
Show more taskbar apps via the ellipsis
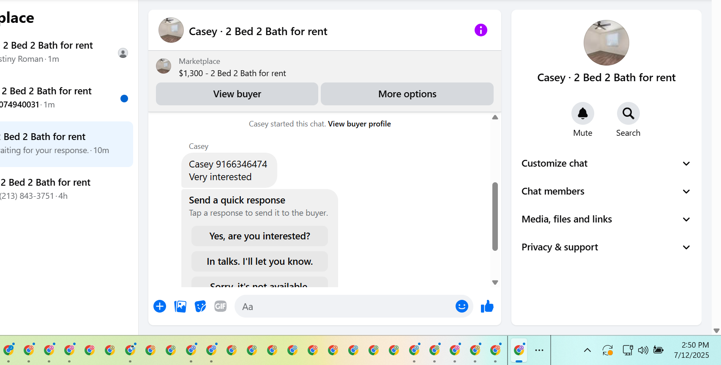(x=539, y=350)
